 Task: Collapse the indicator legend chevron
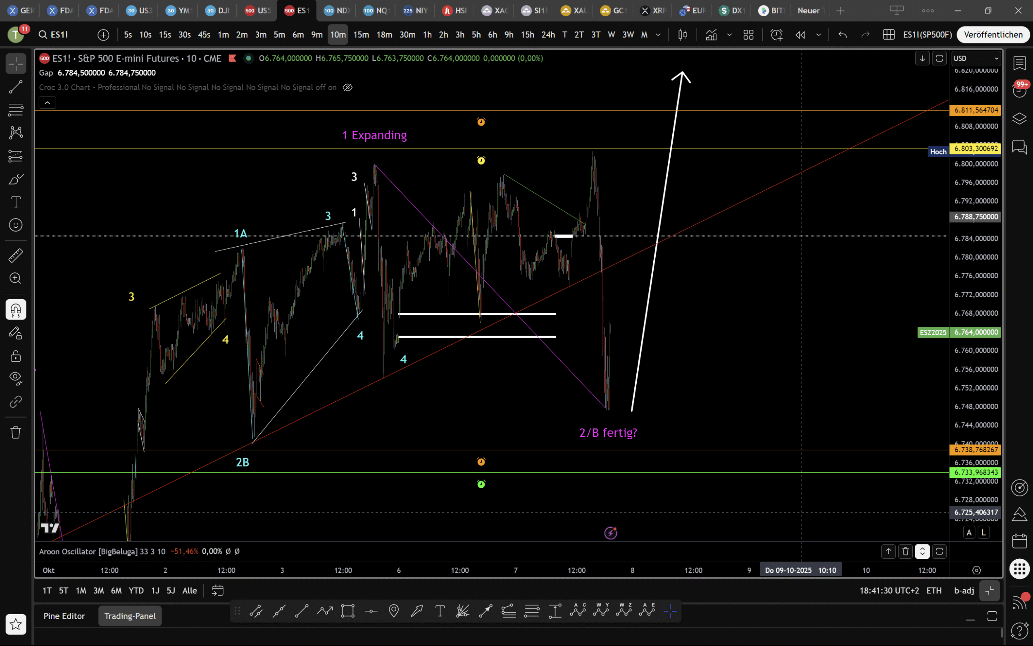coord(48,103)
